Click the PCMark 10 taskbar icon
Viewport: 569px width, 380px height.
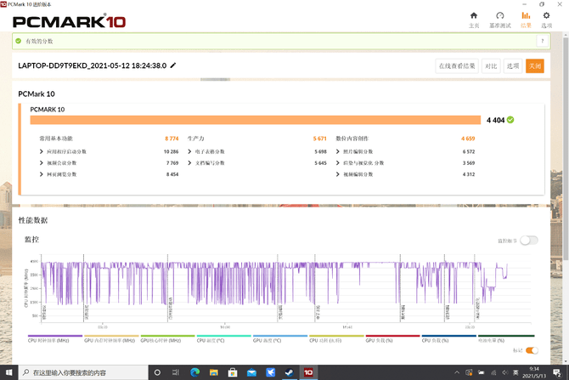tap(308, 372)
